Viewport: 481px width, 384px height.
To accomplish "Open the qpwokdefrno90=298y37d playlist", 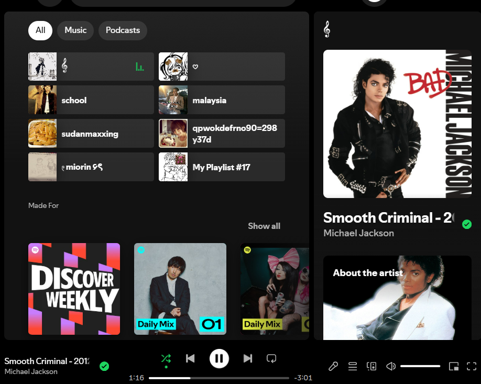I will tap(222, 134).
